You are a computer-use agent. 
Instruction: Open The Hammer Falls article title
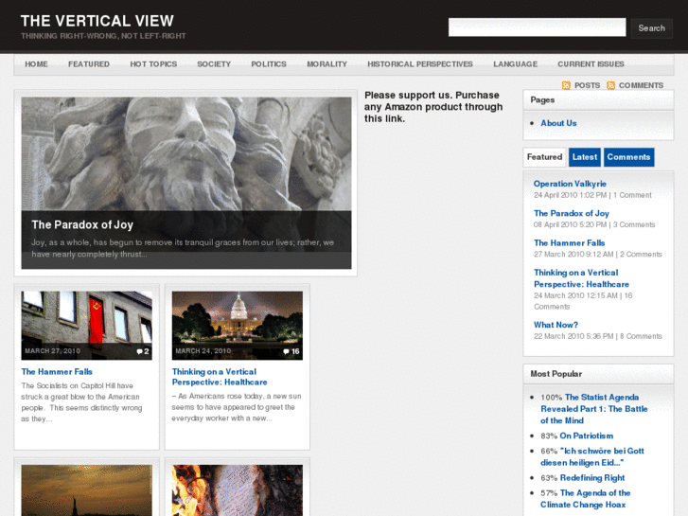57,372
